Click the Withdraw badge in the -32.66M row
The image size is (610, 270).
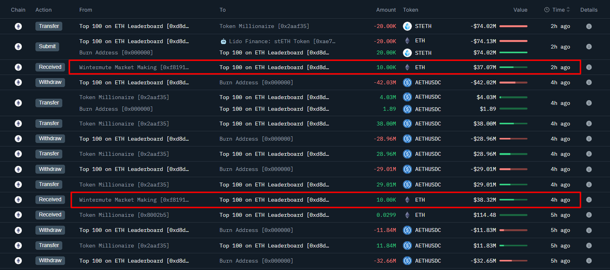[x=50, y=261]
